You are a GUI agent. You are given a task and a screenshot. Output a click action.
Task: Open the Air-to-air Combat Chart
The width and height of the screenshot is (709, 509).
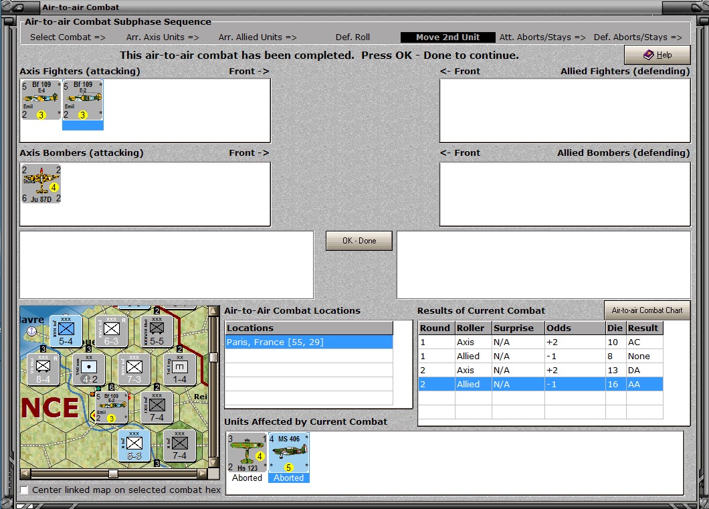pyautogui.click(x=647, y=310)
